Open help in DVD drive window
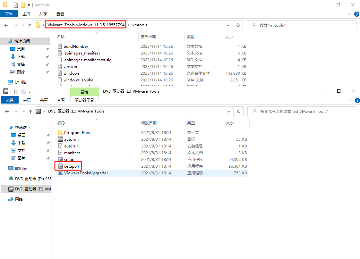 pyautogui.click(x=357, y=100)
